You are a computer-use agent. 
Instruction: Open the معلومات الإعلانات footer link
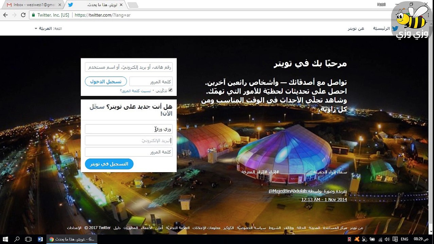[x=206, y=228]
